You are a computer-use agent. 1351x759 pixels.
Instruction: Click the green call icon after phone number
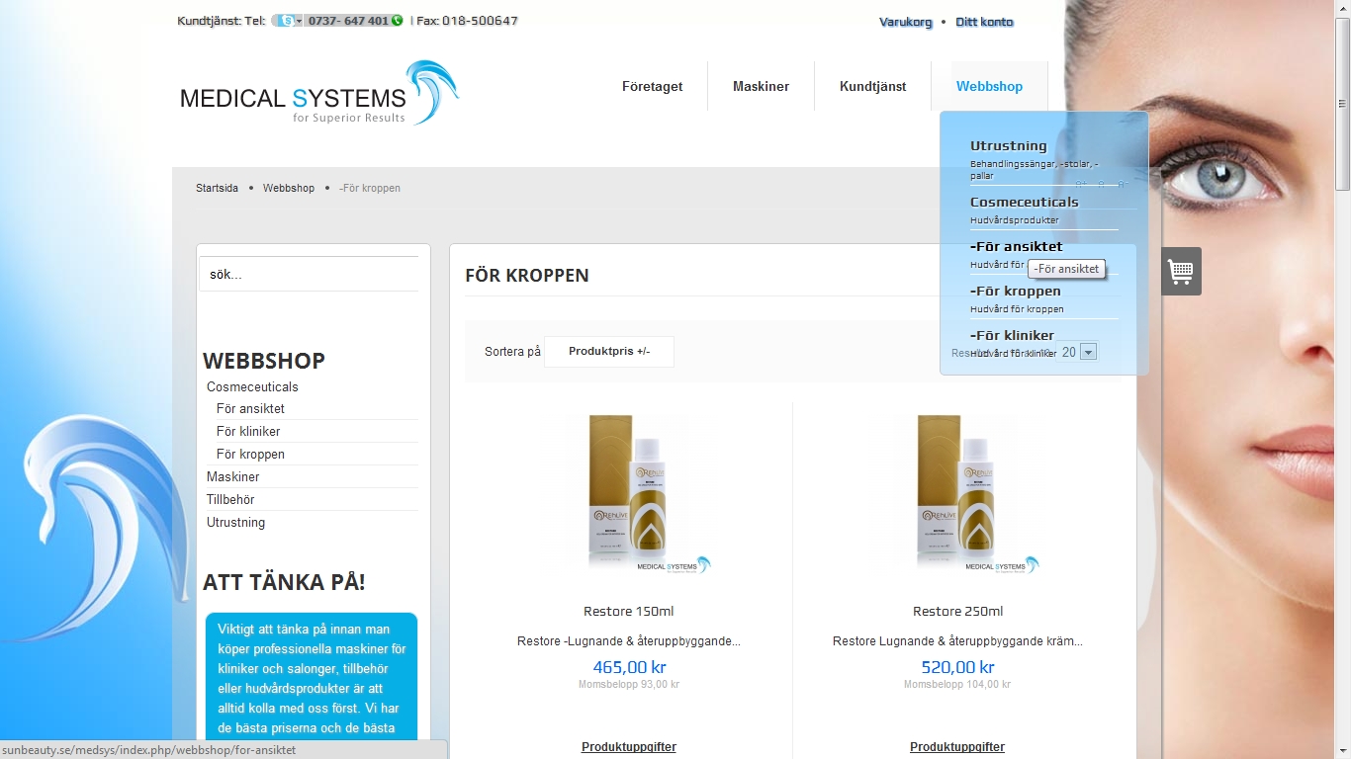(397, 21)
